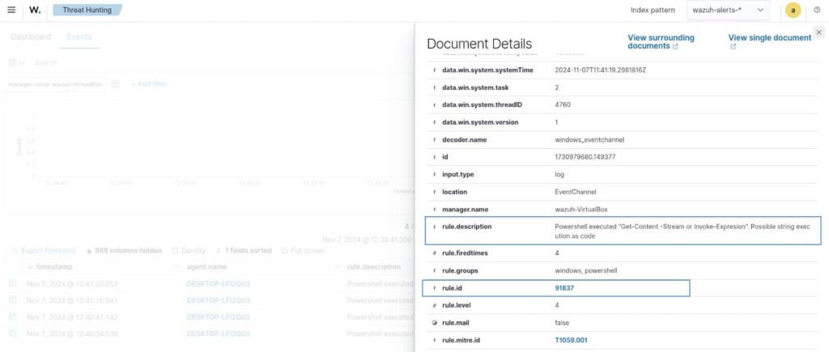This screenshot has height=352, width=829.
Task: Click View surrounding documents link
Action: tap(661, 42)
